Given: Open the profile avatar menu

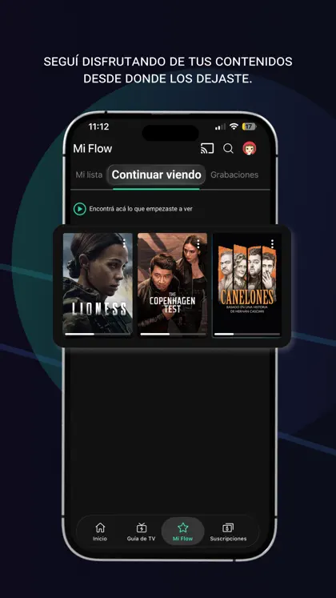Looking at the screenshot, I should tap(250, 148).
